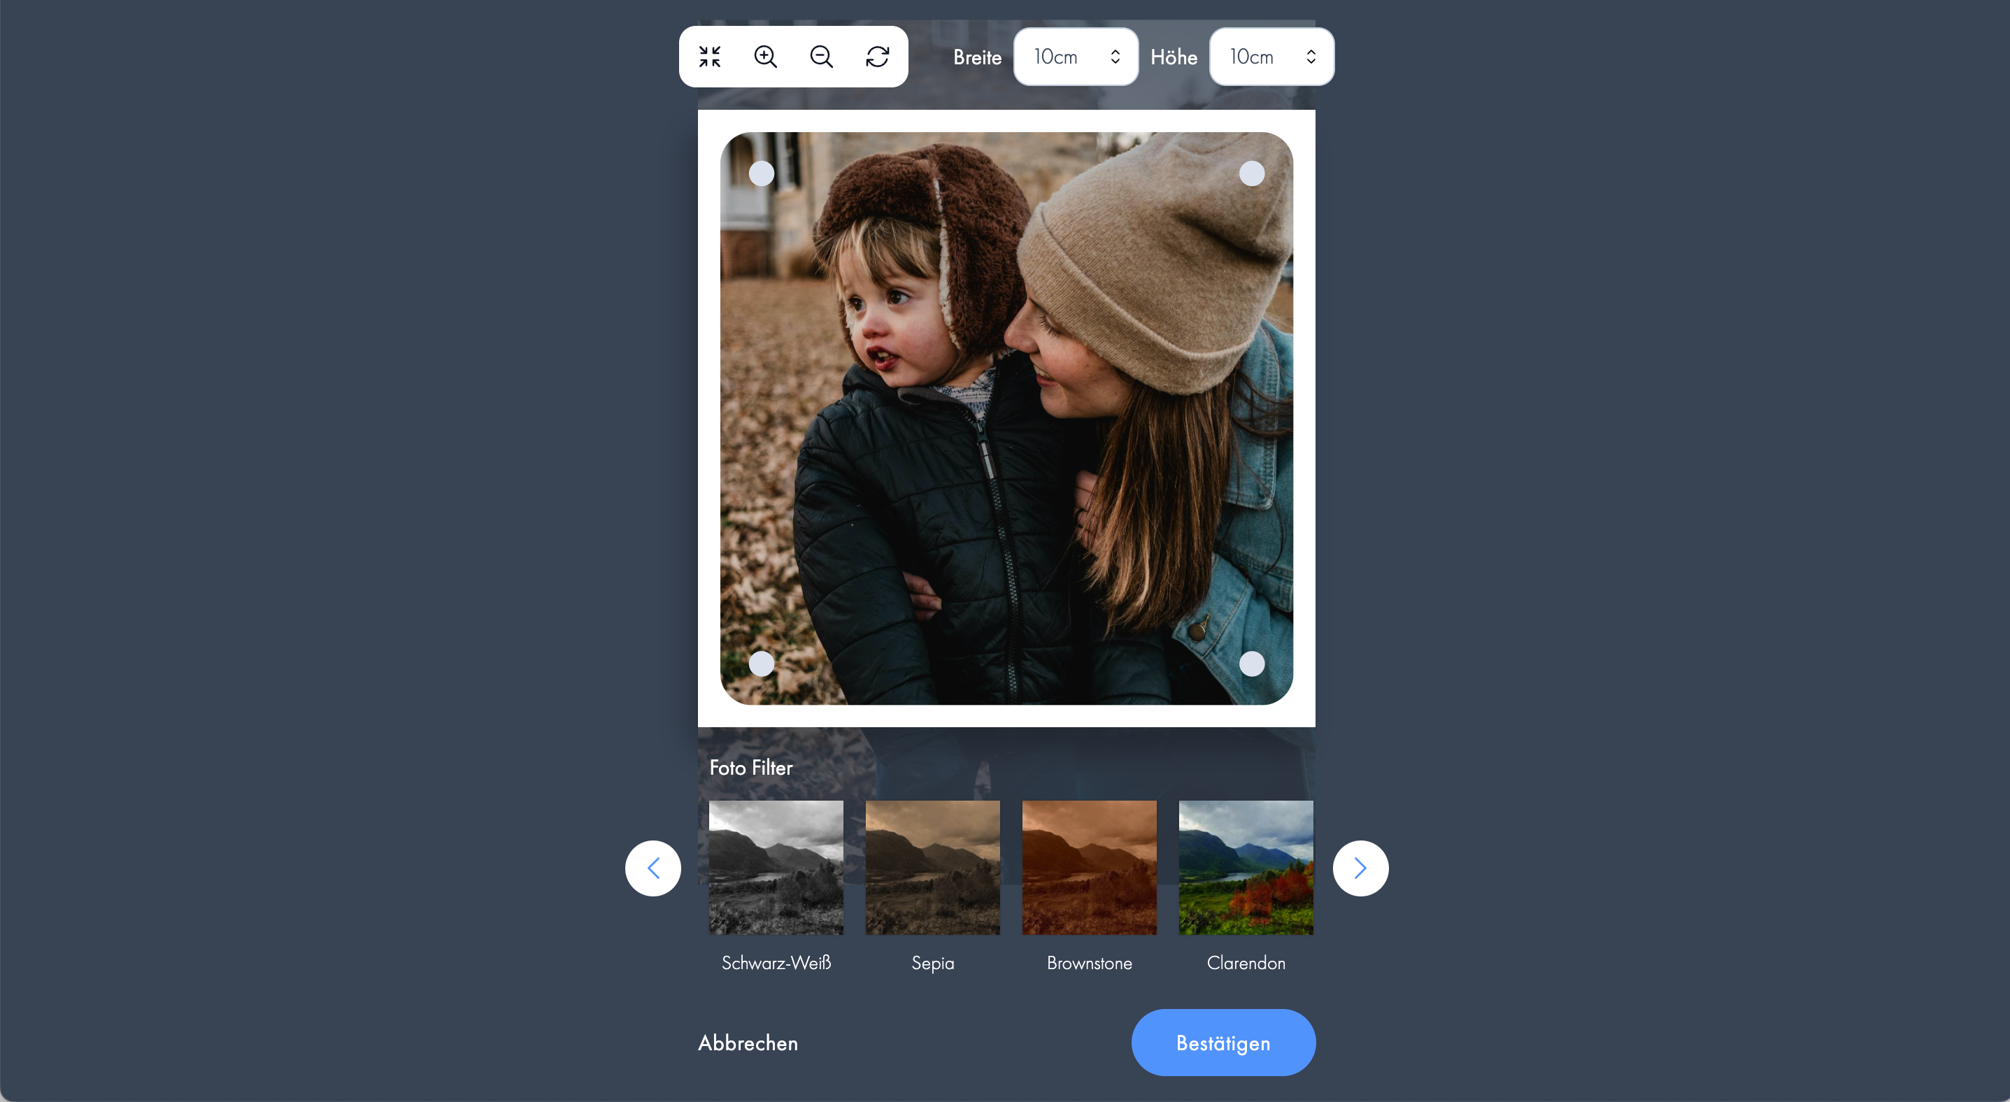
Task: Choose the Brownstone filter thumbnail
Action: click(1089, 868)
